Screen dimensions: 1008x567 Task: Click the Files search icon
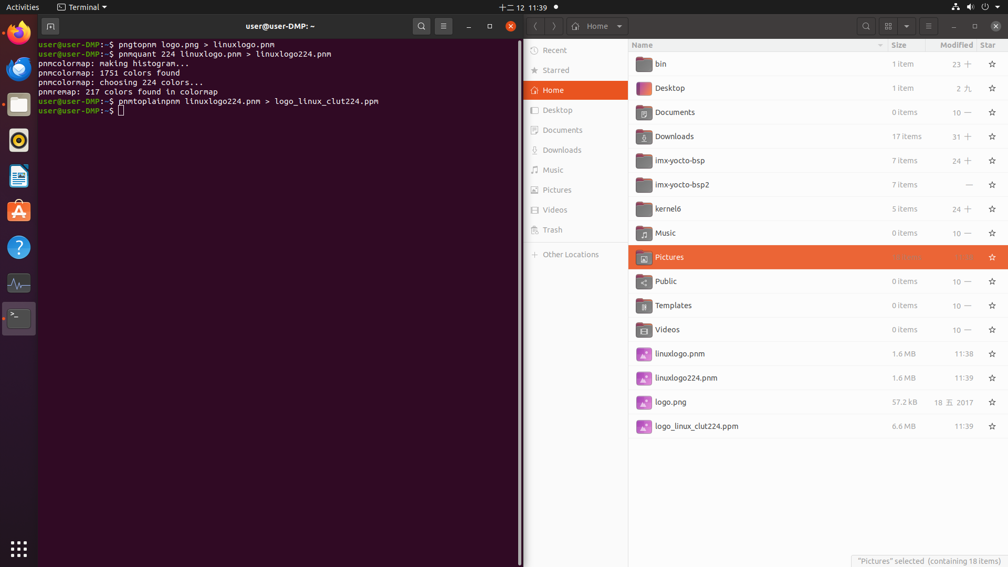(x=866, y=26)
